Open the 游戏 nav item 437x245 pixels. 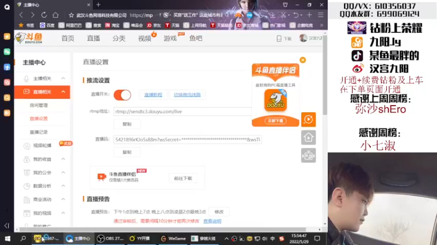click(170, 38)
